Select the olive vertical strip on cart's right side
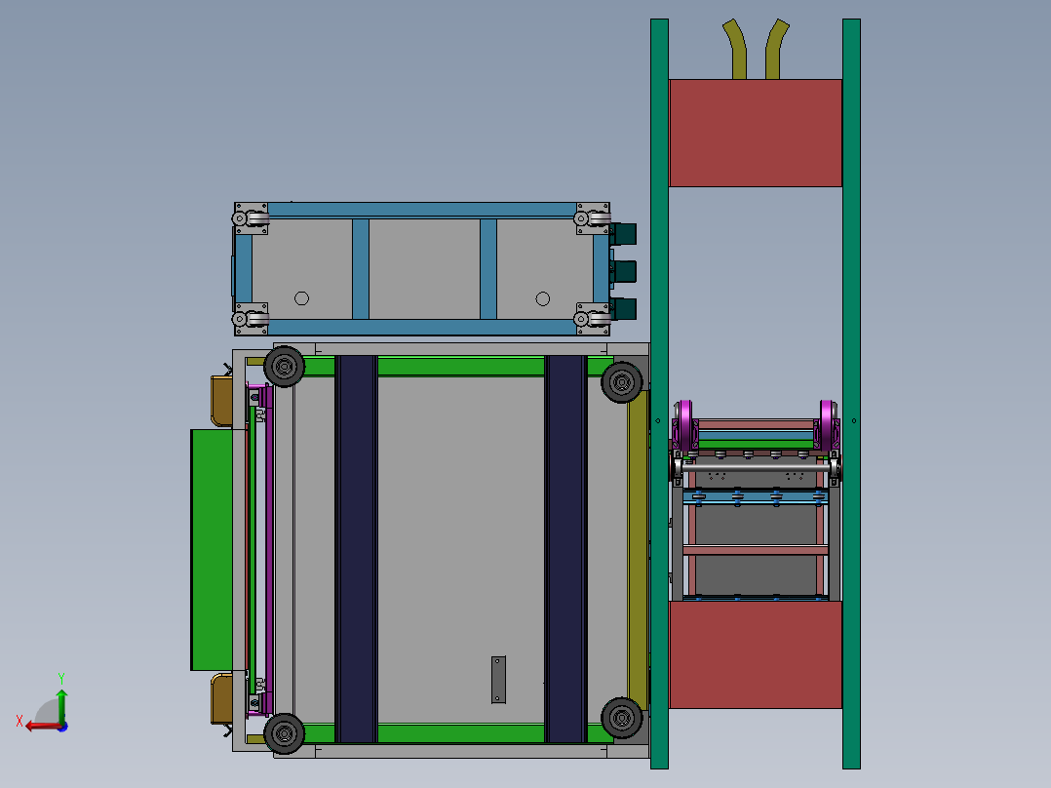Image resolution: width=1051 pixels, height=788 pixels. [638, 550]
